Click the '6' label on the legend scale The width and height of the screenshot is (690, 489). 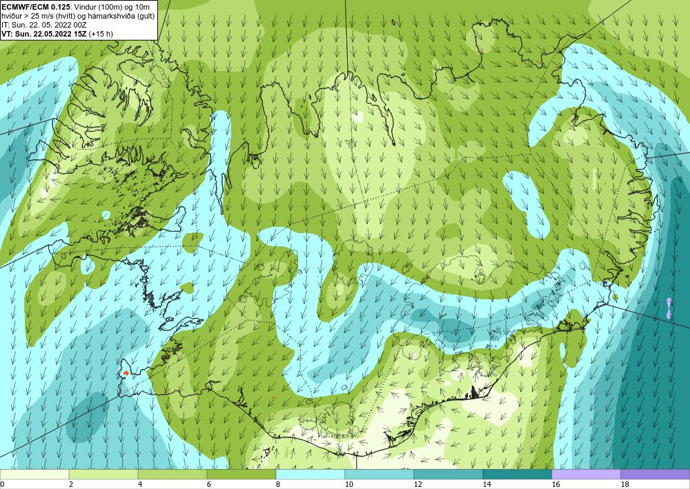pos(209,485)
